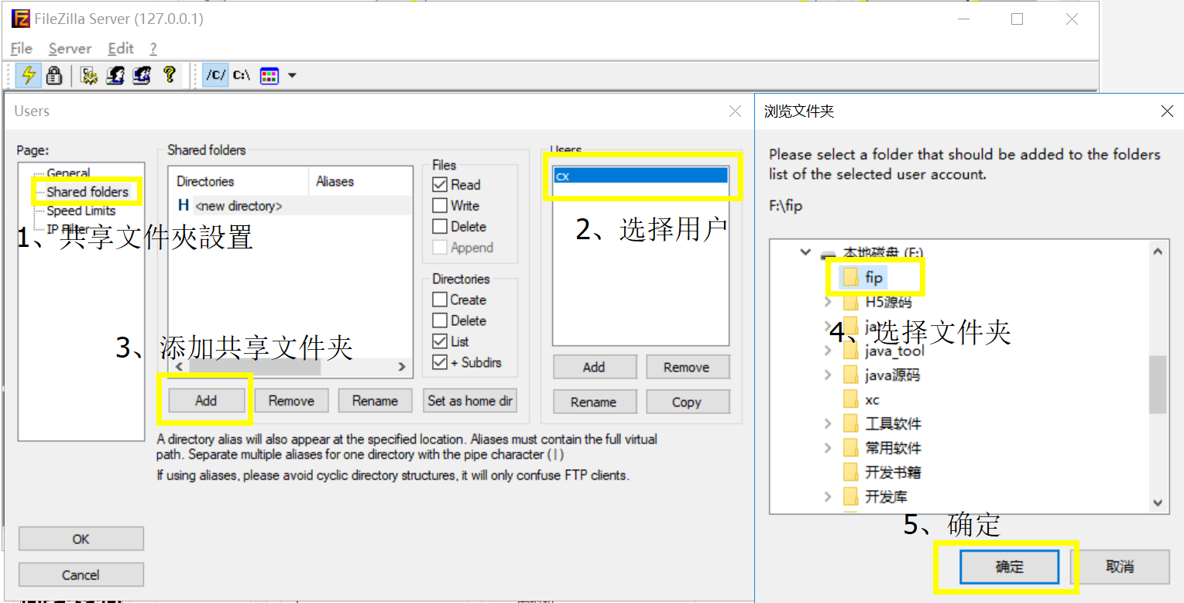Toggle the Directories Delete checkbox
Screen dimensions: 1184x603
tap(440, 320)
